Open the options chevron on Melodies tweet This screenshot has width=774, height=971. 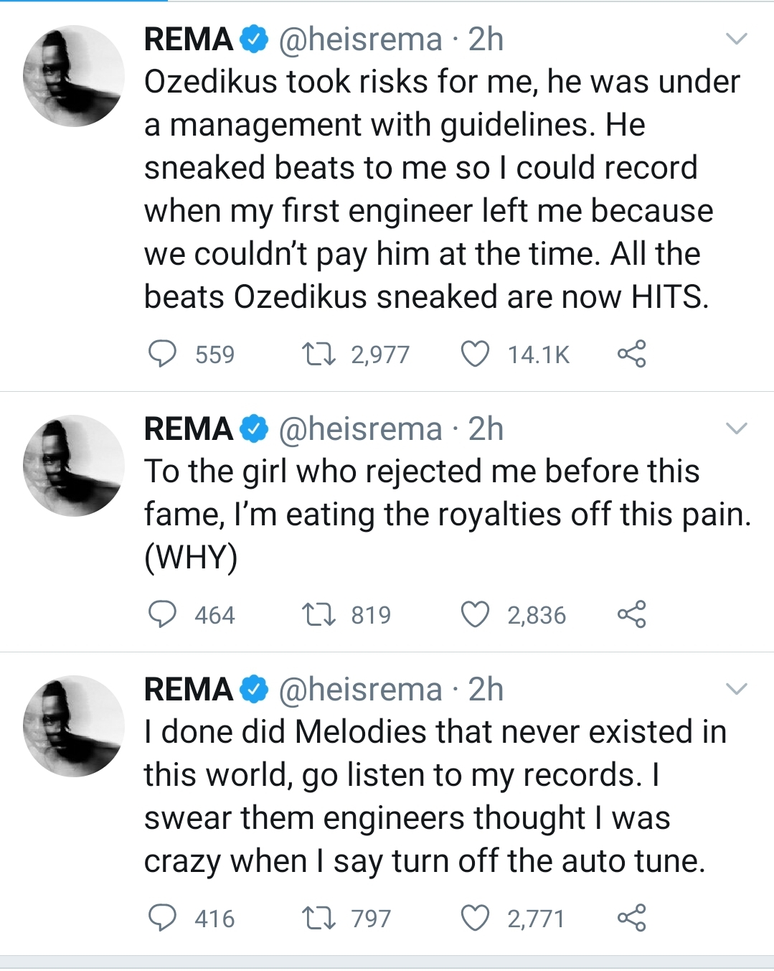coord(737,690)
